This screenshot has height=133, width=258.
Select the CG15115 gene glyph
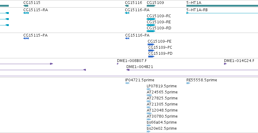pyautogui.click(x=26, y=6)
